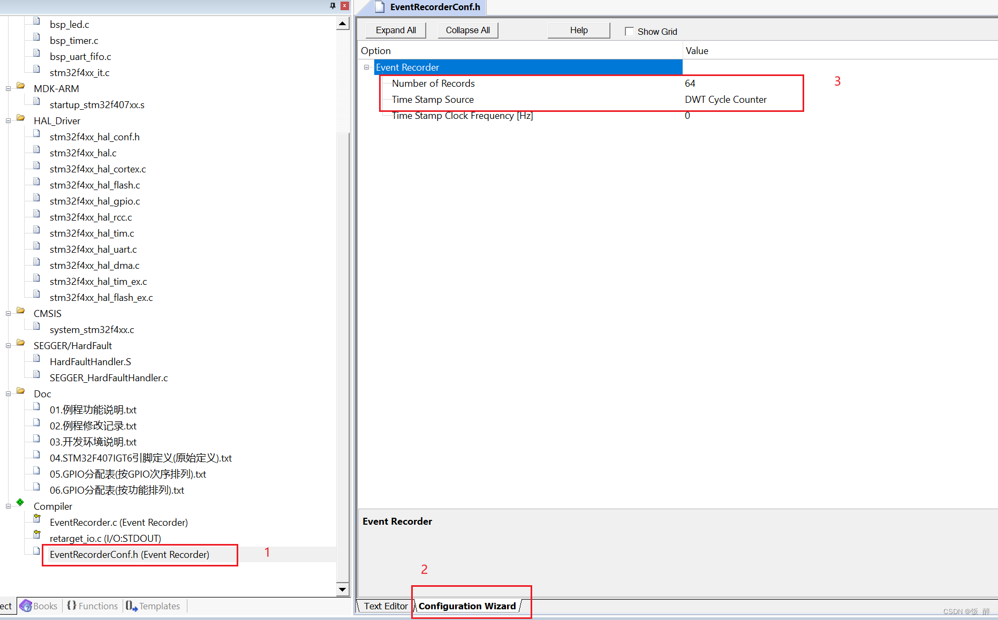
Task: Collapse the HAL_Driver group expander
Action: (x=7, y=120)
